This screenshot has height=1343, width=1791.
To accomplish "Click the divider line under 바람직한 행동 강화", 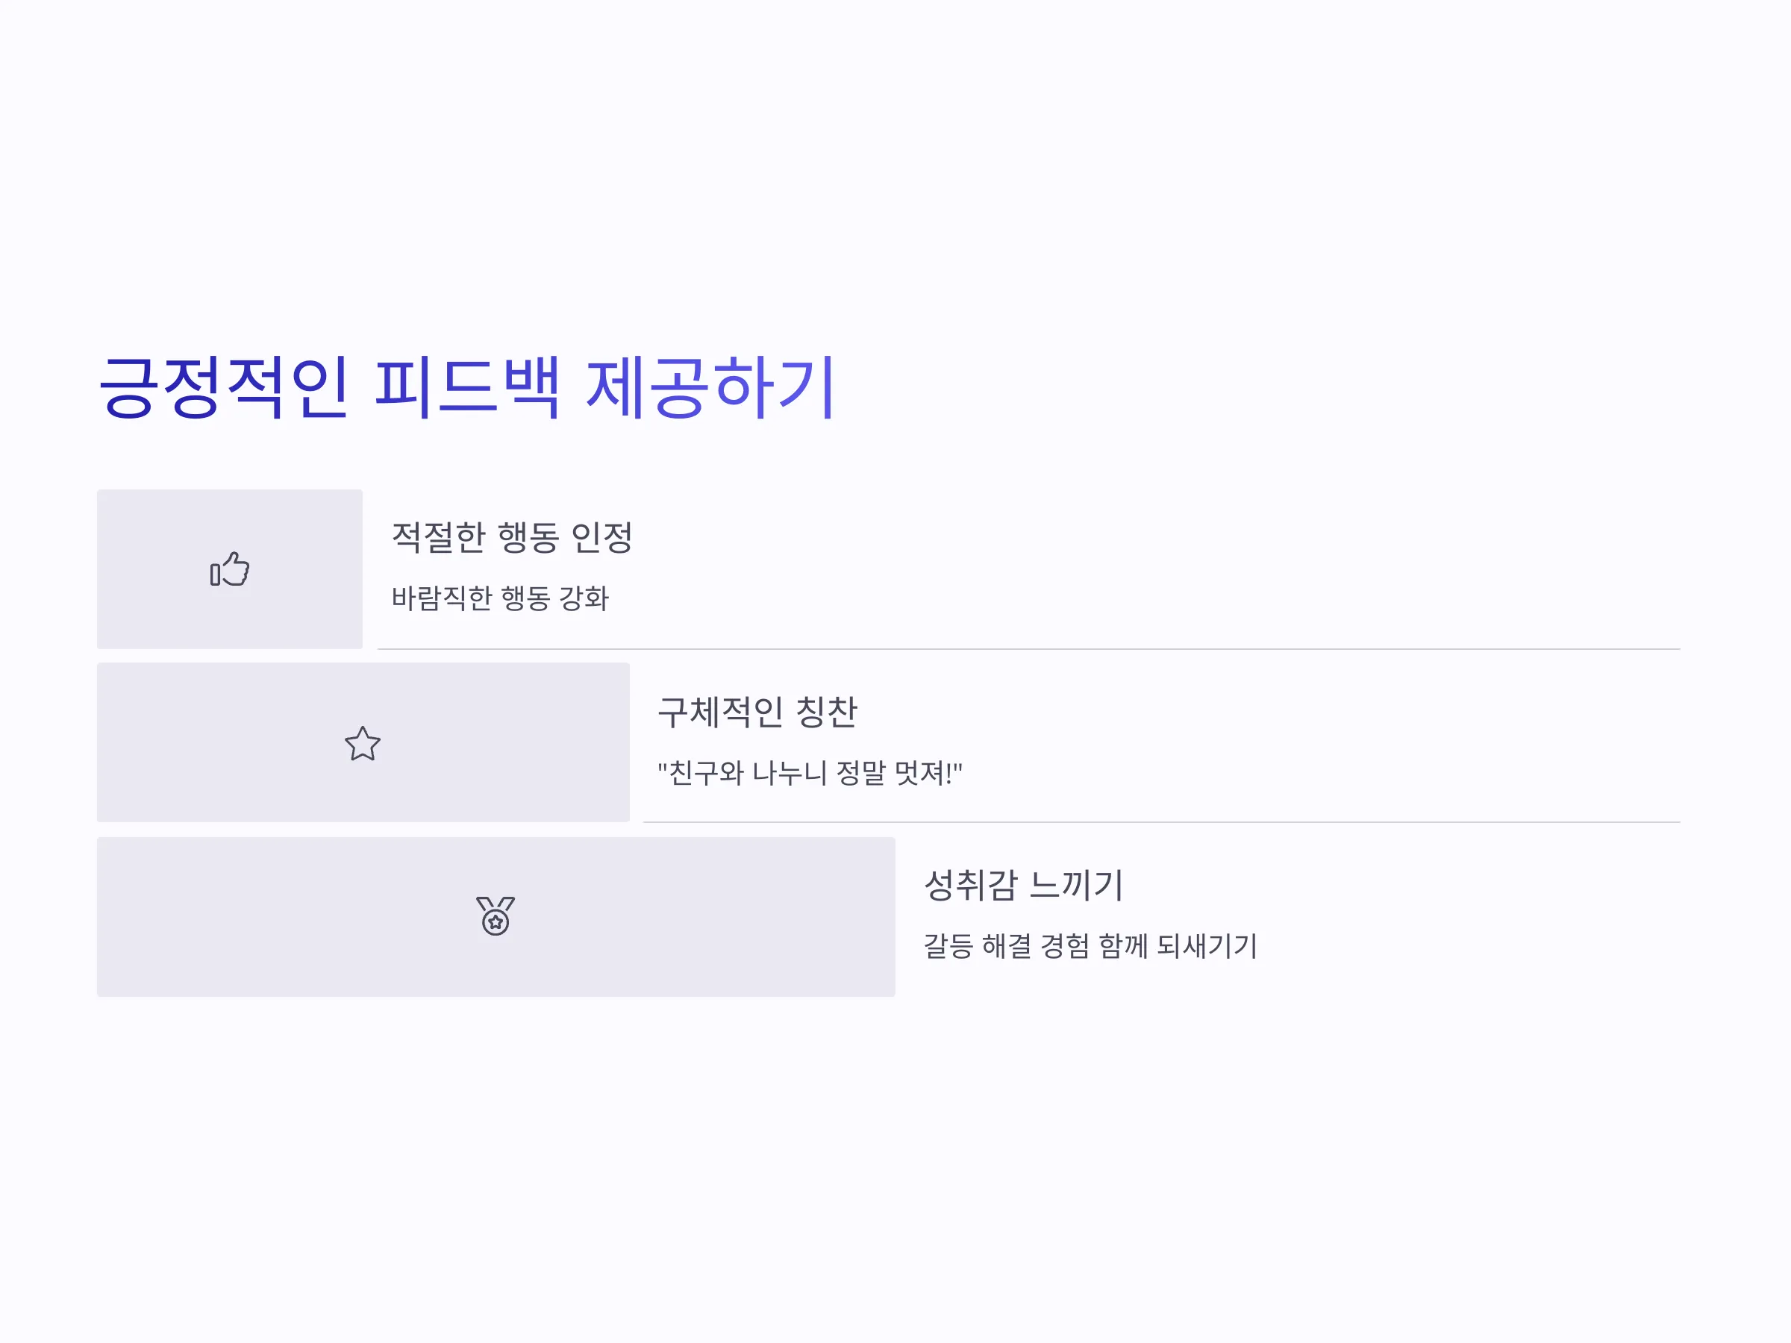I will pyautogui.click(x=1029, y=649).
